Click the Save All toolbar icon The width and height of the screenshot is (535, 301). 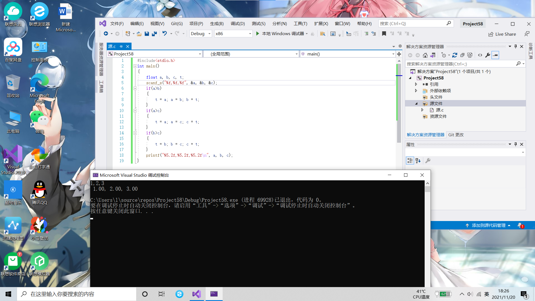coord(154,34)
